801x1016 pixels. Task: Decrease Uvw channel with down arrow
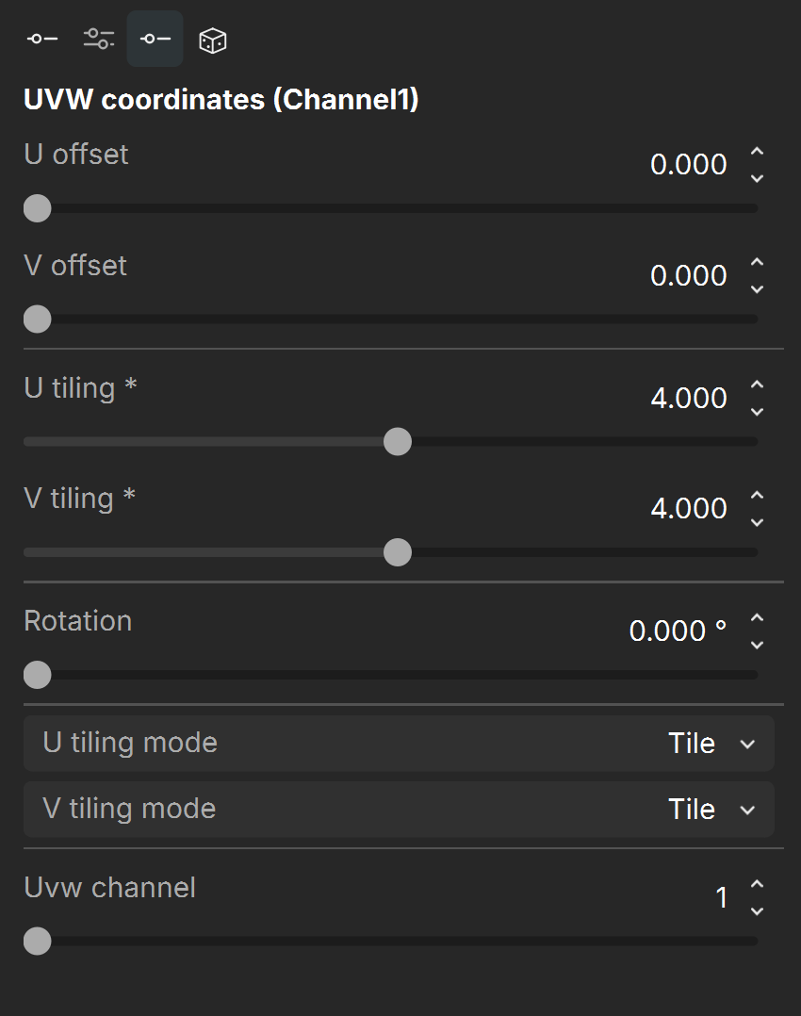click(x=757, y=911)
